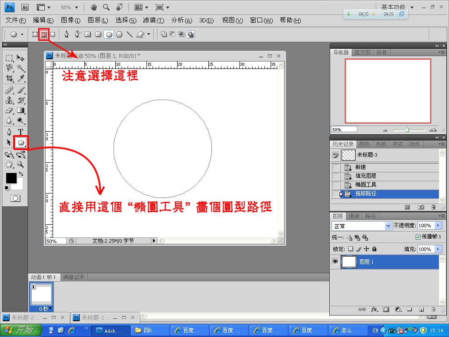The width and height of the screenshot is (449, 337).
Task: Toggle lock position icon
Action: [366, 249]
